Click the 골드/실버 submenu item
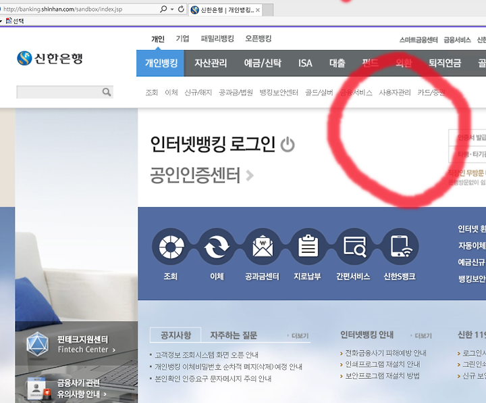 click(x=319, y=92)
